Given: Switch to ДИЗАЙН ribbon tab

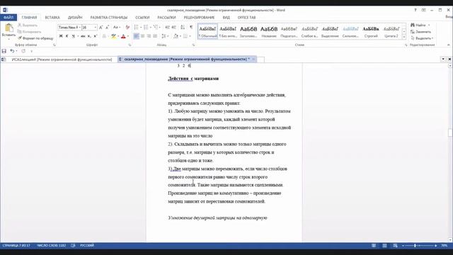Looking at the screenshot, I should click(x=75, y=17).
